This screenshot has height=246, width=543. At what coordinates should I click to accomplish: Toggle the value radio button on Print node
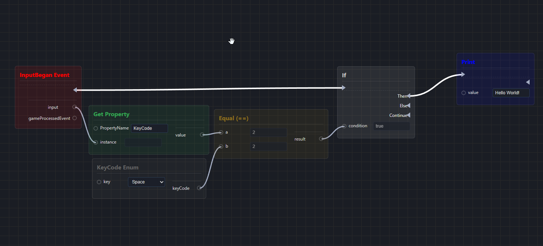tap(464, 92)
